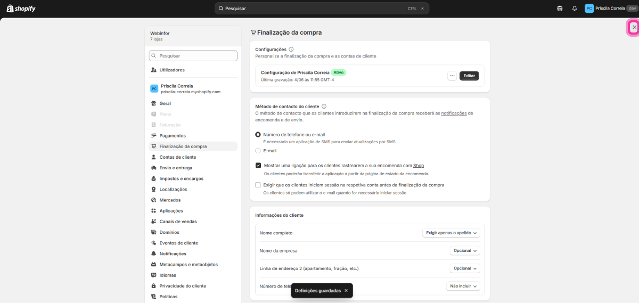This screenshot has width=639, height=303.
Task: Dismiss the Definições guardadas toast
Action: 346,290
